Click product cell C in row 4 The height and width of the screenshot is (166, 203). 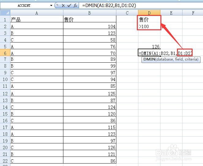[37, 39]
